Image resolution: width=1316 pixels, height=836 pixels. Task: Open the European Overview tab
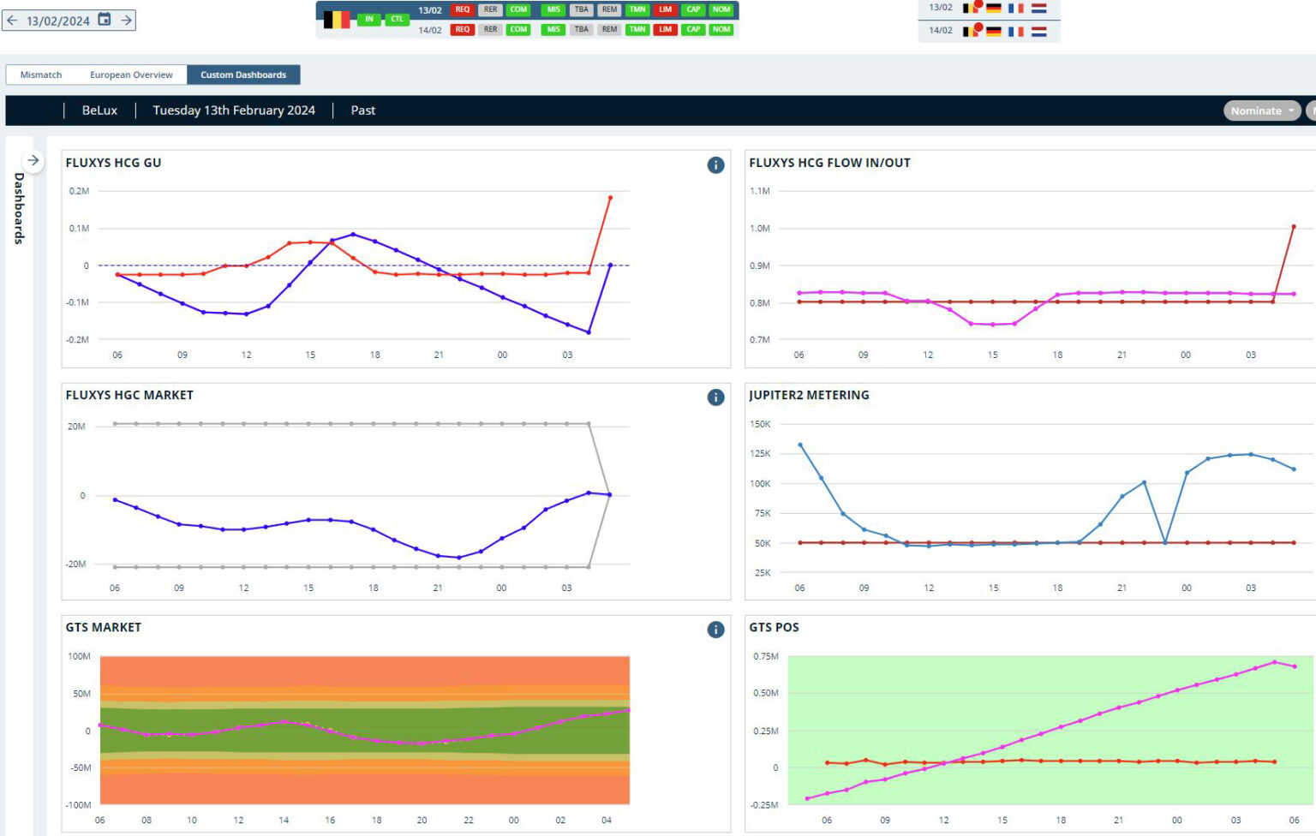point(131,75)
